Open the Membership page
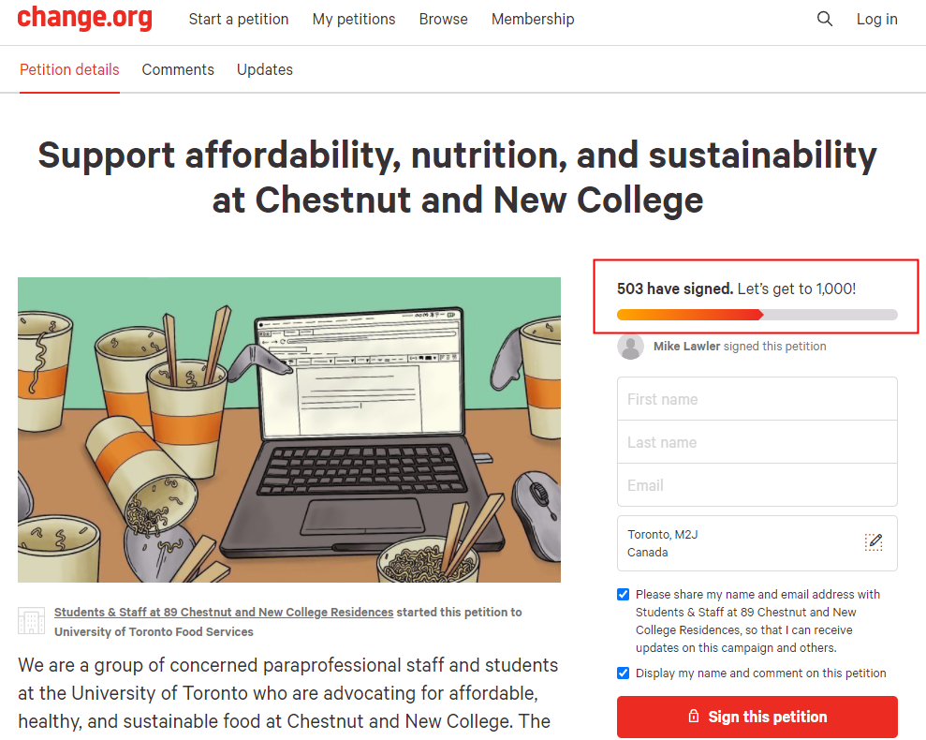This screenshot has width=926, height=740. coord(533,19)
